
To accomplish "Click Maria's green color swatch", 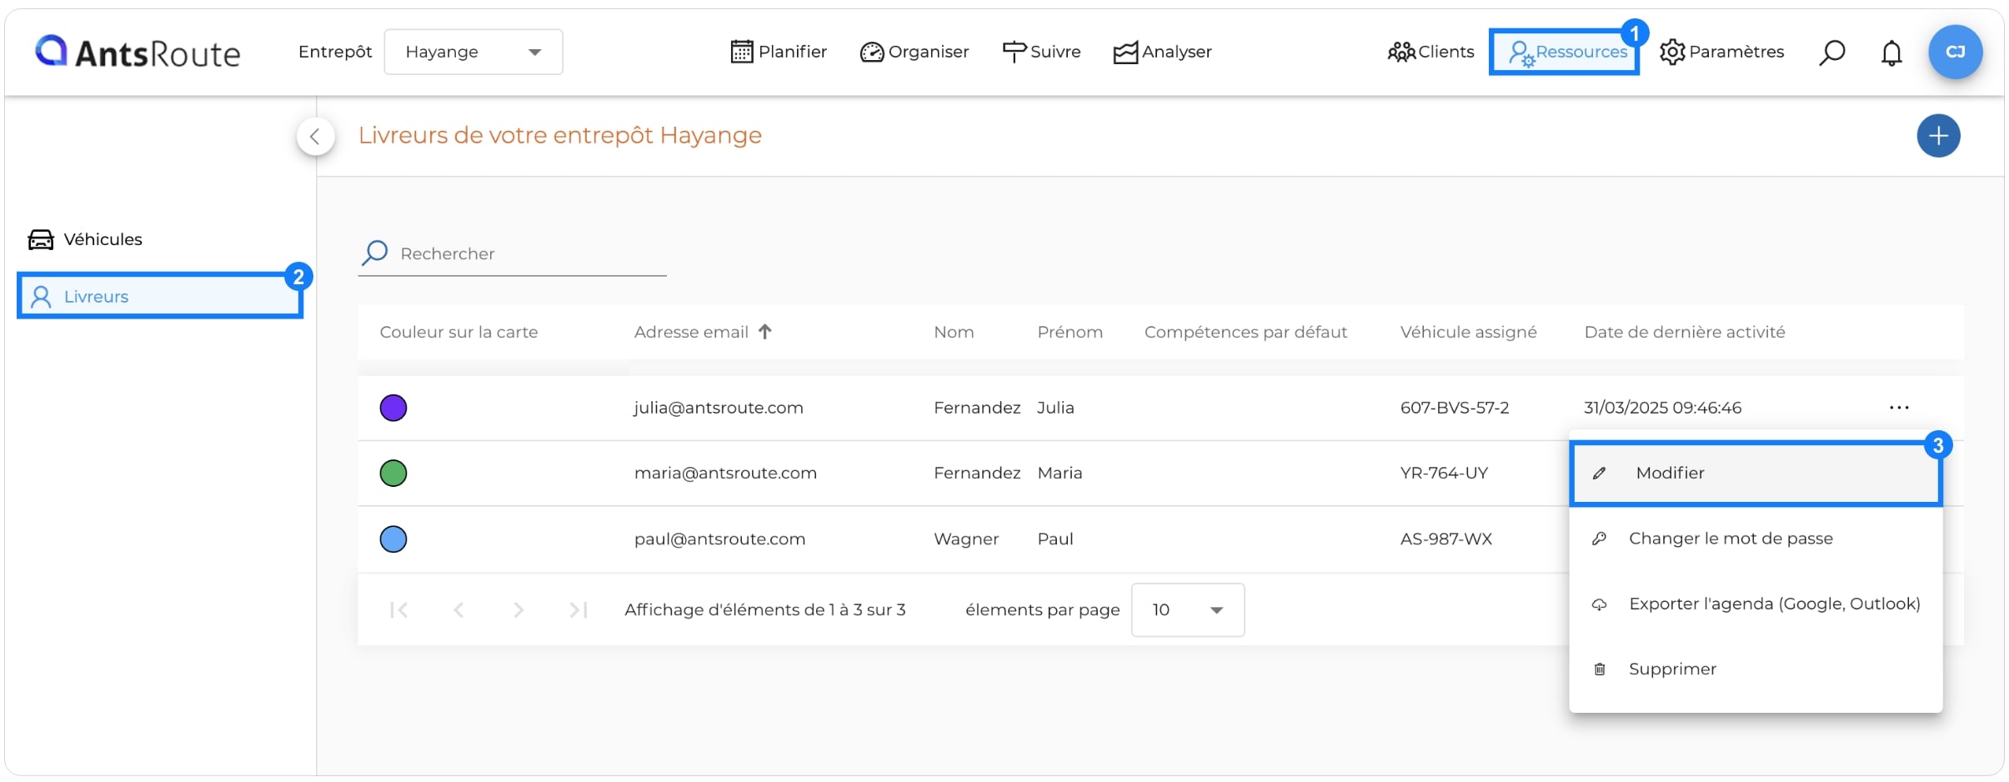I will pos(393,474).
